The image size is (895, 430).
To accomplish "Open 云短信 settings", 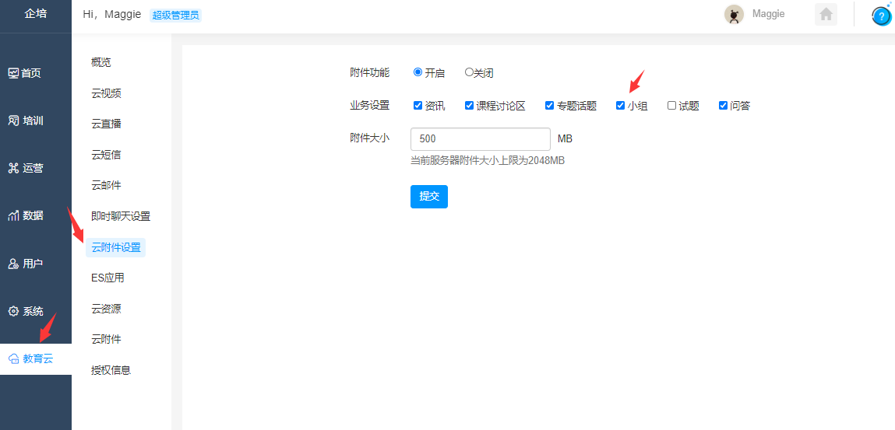I will click(106, 155).
